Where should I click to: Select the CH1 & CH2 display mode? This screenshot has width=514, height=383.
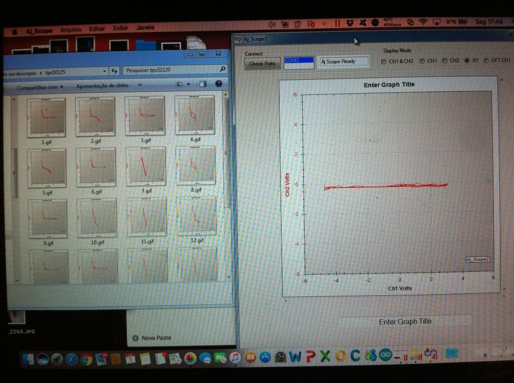click(x=383, y=61)
